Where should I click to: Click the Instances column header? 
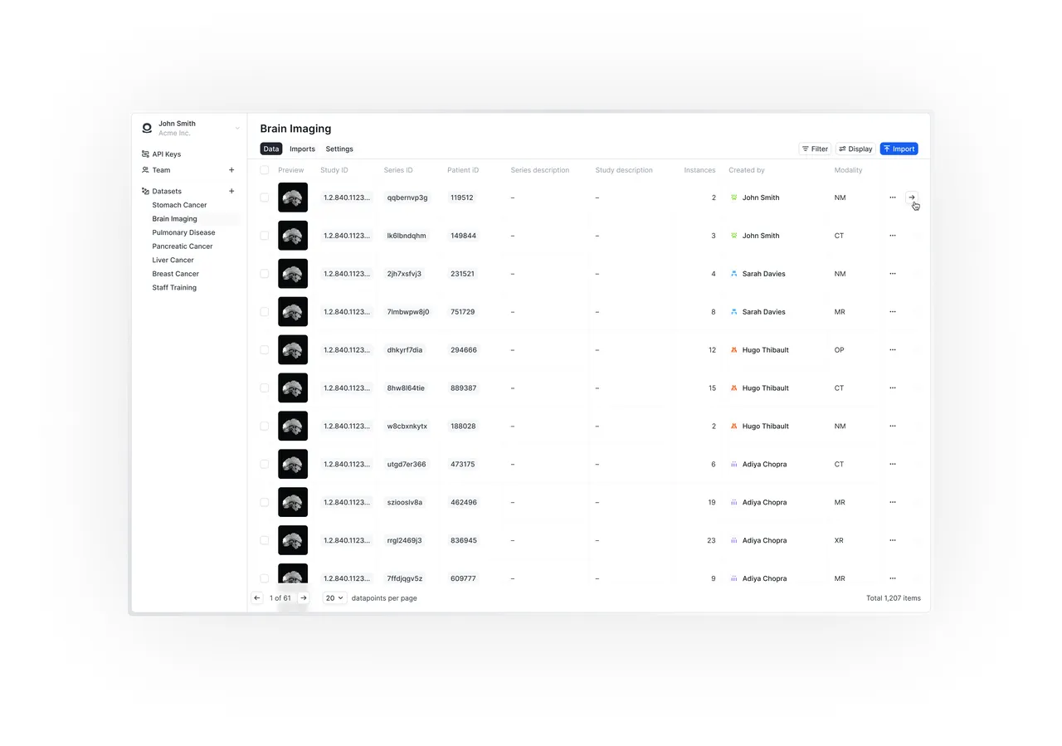pyautogui.click(x=699, y=170)
